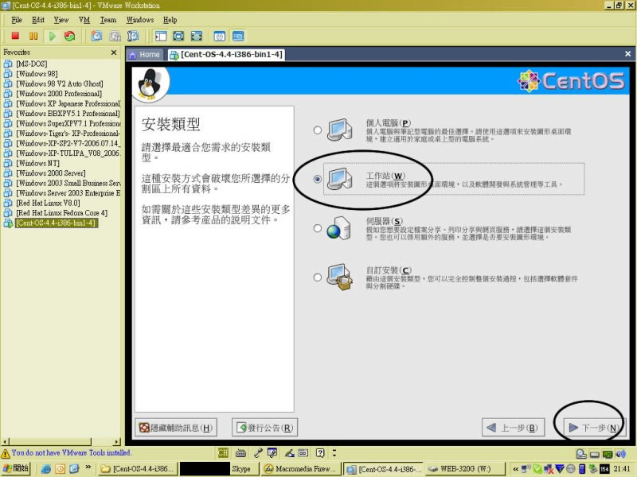This screenshot has width=637, height=477.
Task: Select the 伺服器 (S) radio button
Action: 318,228
